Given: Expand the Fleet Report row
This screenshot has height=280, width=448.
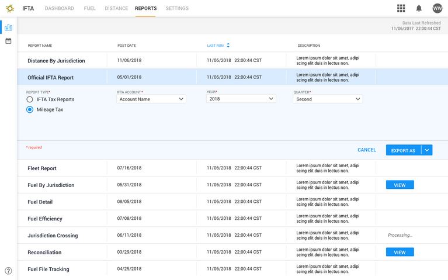Looking at the screenshot, I should (x=42, y=168).
